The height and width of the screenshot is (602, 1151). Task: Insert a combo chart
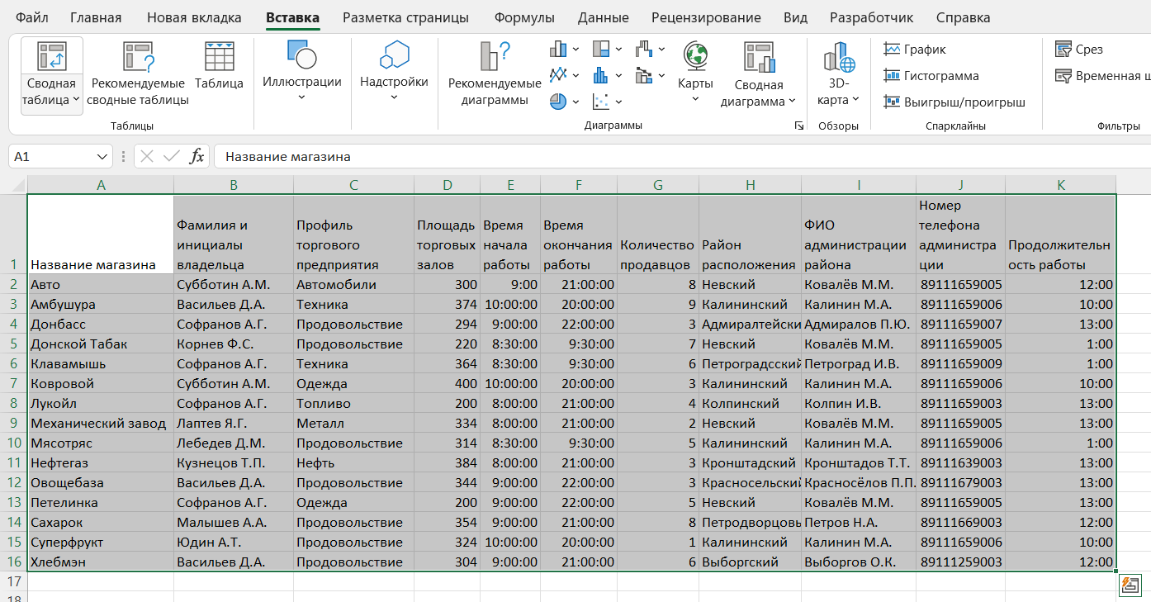tap(650, 76)
